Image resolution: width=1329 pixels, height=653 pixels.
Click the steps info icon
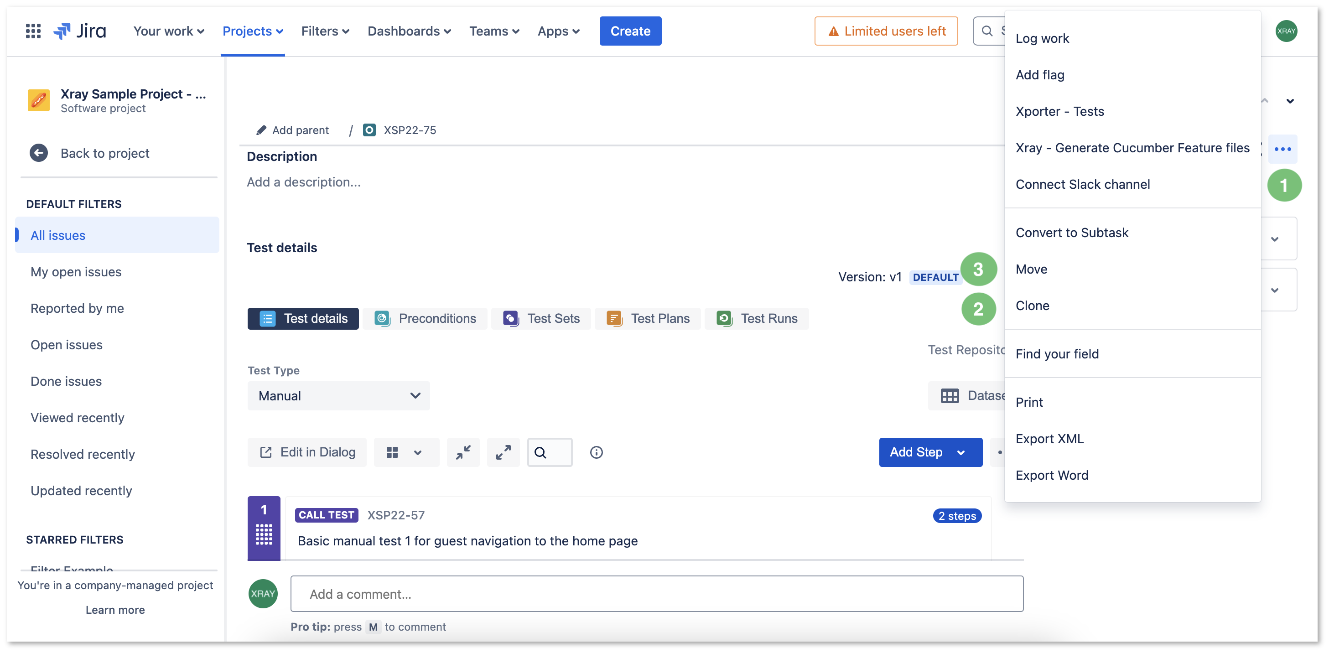pyautogui.click(x=596, y=452)
